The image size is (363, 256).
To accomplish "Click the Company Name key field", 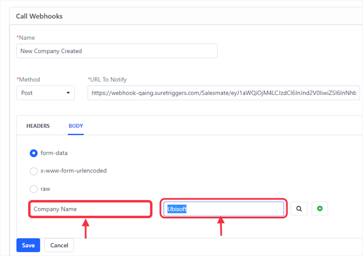I will pos(90,209).
